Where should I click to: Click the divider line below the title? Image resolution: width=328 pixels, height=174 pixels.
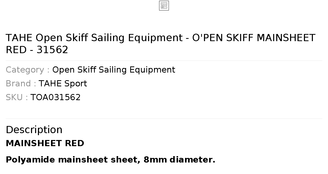(164, 61)
